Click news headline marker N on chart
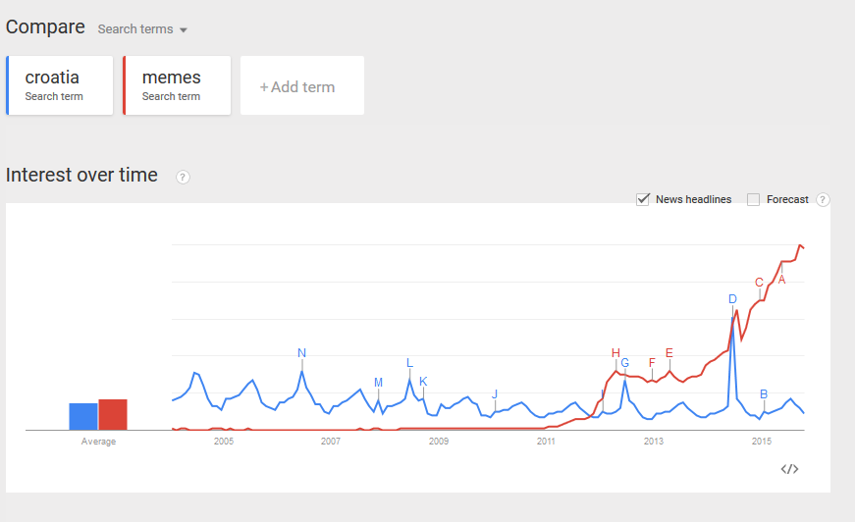Screen dimensions: 855x522 click(x=302, y=353)
